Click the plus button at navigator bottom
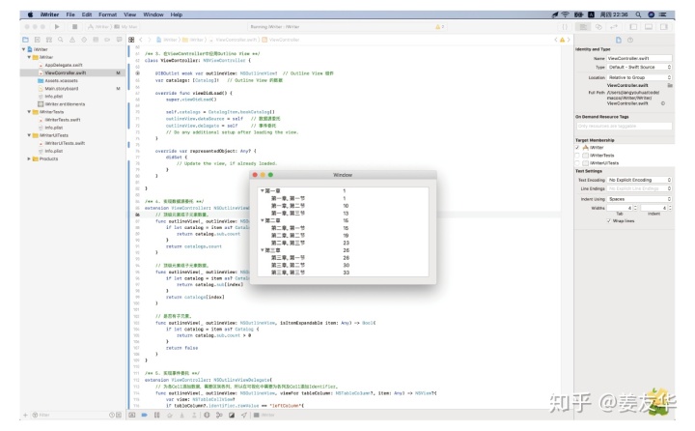 pyautogui.click(x=25, y=415)
